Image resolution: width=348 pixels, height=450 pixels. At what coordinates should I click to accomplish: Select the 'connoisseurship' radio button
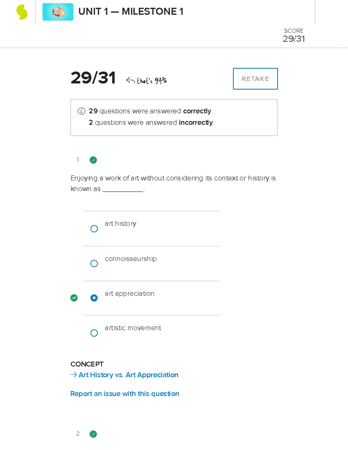[94, 263]
